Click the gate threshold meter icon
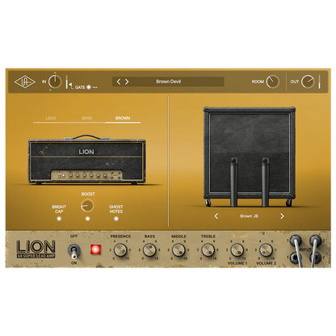The image size is (336, 336). tap(69, 83)
